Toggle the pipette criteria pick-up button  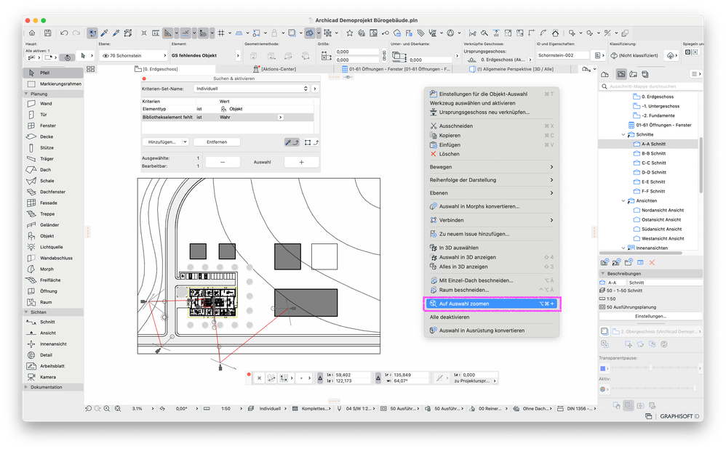click(290, 142)
